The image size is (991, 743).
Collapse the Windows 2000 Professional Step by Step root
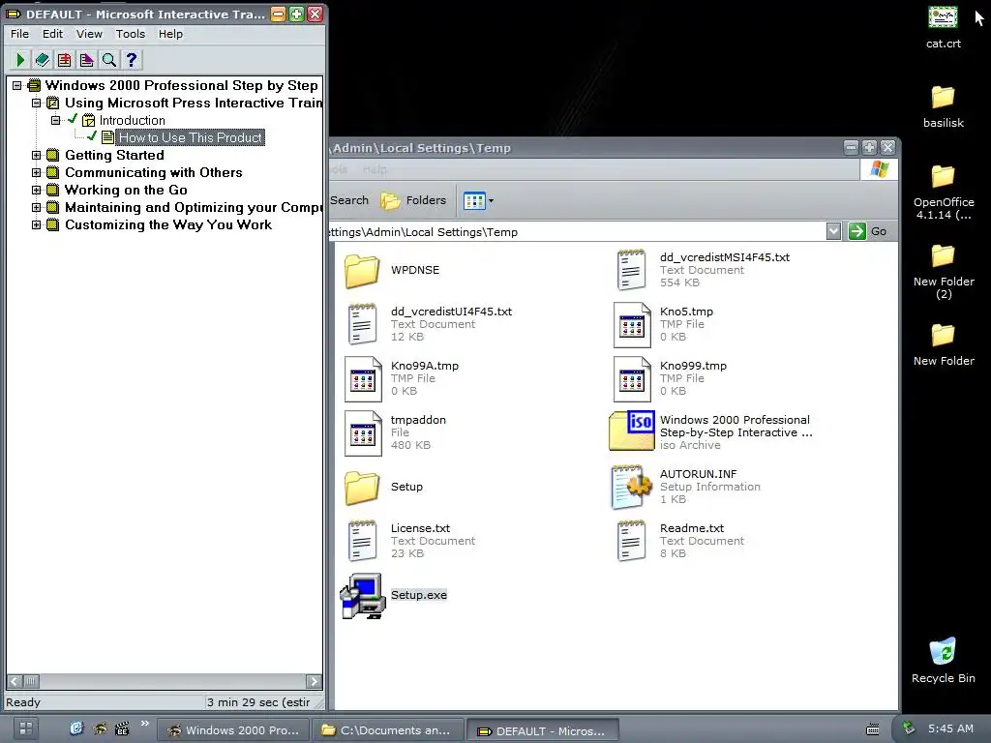(x=17, y=85)
